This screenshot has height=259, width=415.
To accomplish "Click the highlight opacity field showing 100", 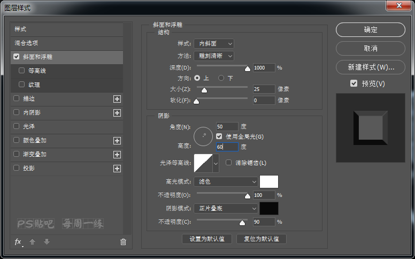I will click(264, 195).
